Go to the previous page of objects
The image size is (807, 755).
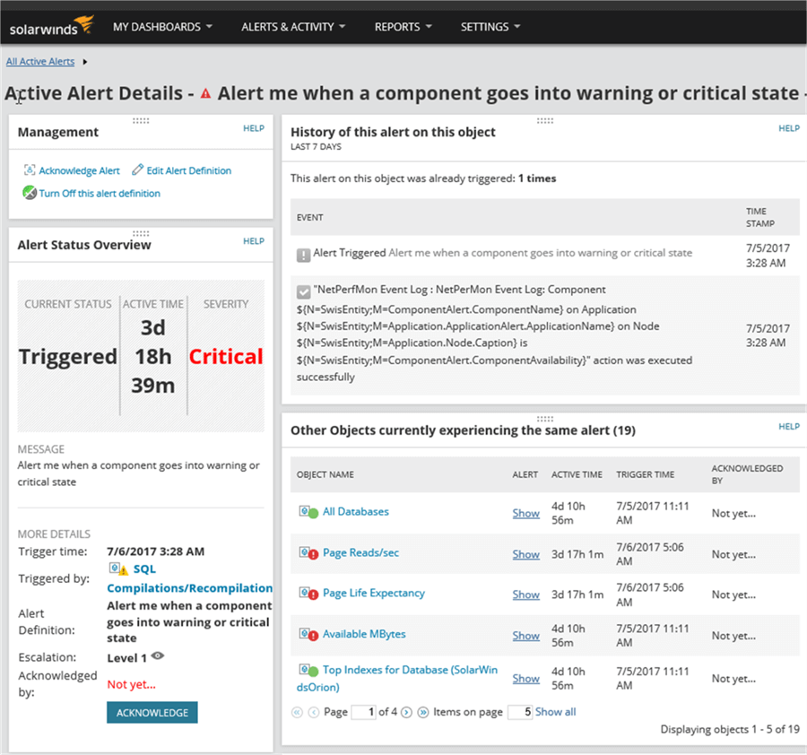(314, 712)
